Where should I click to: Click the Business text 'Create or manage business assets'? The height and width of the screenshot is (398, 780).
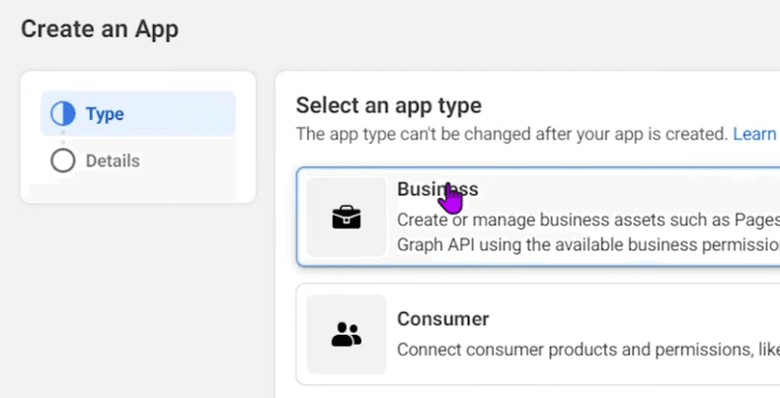pyautogui.click(x=511, y=220)
